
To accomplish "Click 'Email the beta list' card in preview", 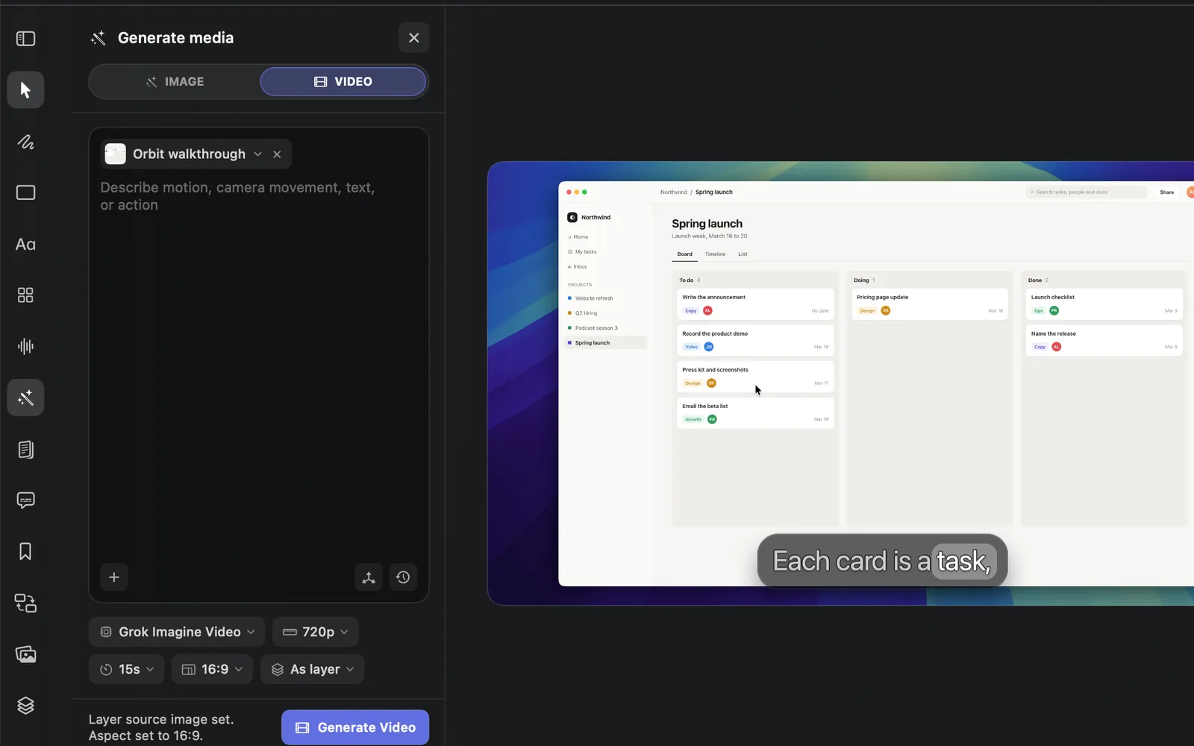I will pos(755,413).
